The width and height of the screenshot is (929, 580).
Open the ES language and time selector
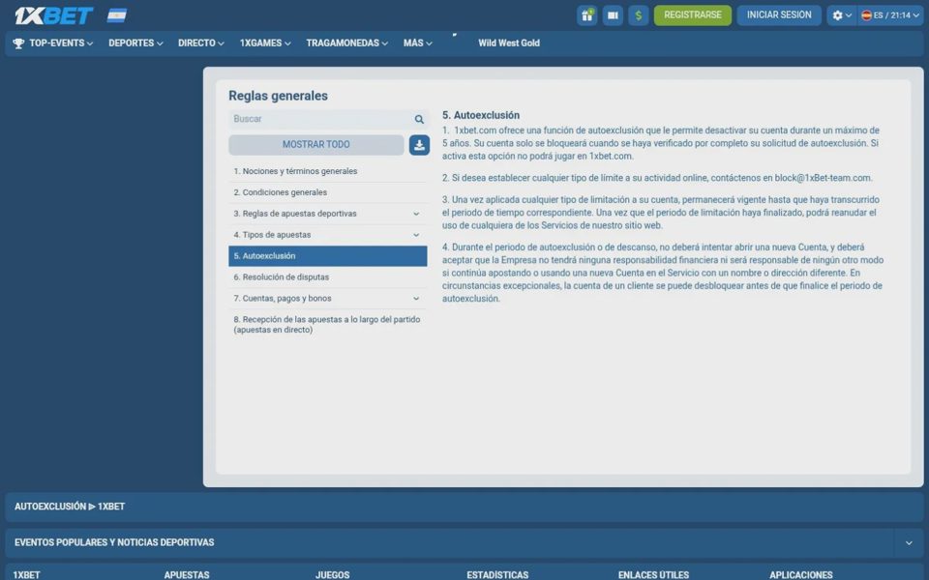pos(890,15)
